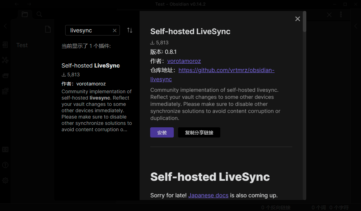Open help with the question mark icon

point(5,165)
